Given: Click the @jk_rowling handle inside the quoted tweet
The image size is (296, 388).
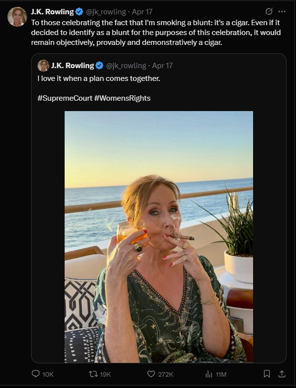Looking at the screenshot, I should coord(126,65).
